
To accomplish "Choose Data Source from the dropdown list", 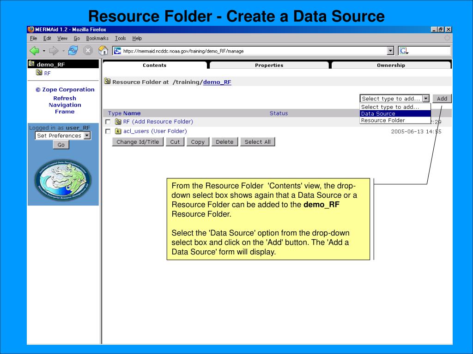I will pyautogui.click(x=378, y=113).
